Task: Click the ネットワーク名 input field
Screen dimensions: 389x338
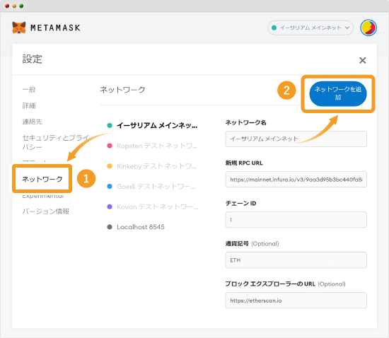Action: click(296, 139)
